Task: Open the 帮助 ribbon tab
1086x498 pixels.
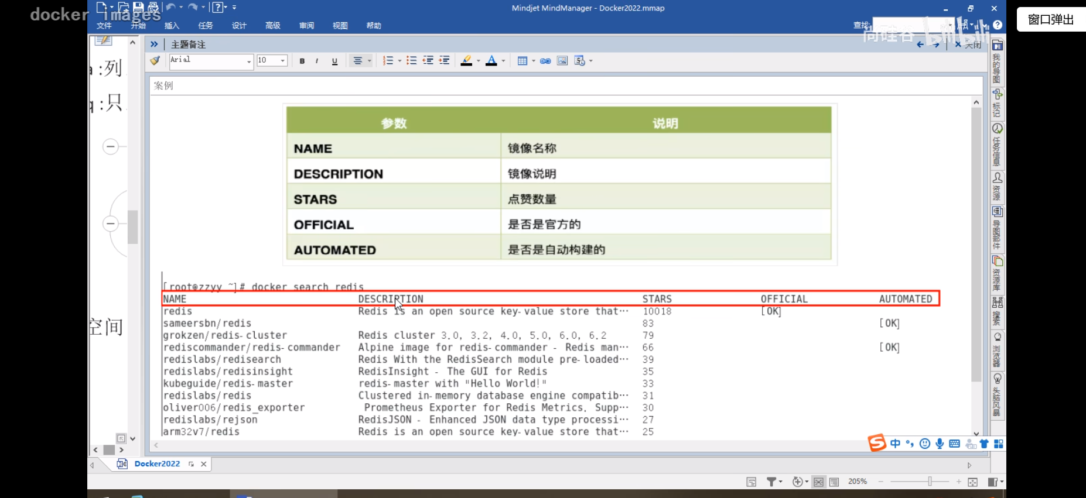Action: (x=374, y=26)
